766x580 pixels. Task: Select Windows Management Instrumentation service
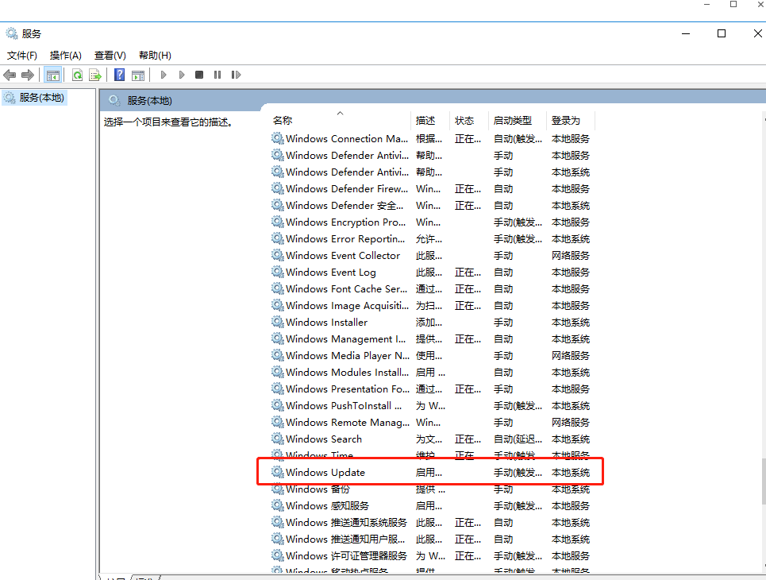tap(430, 339)
